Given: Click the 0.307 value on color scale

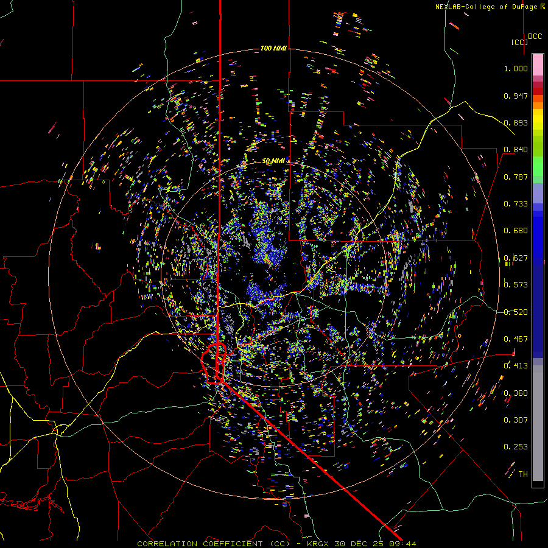Looking at the screenshot, I should point(516,420).
